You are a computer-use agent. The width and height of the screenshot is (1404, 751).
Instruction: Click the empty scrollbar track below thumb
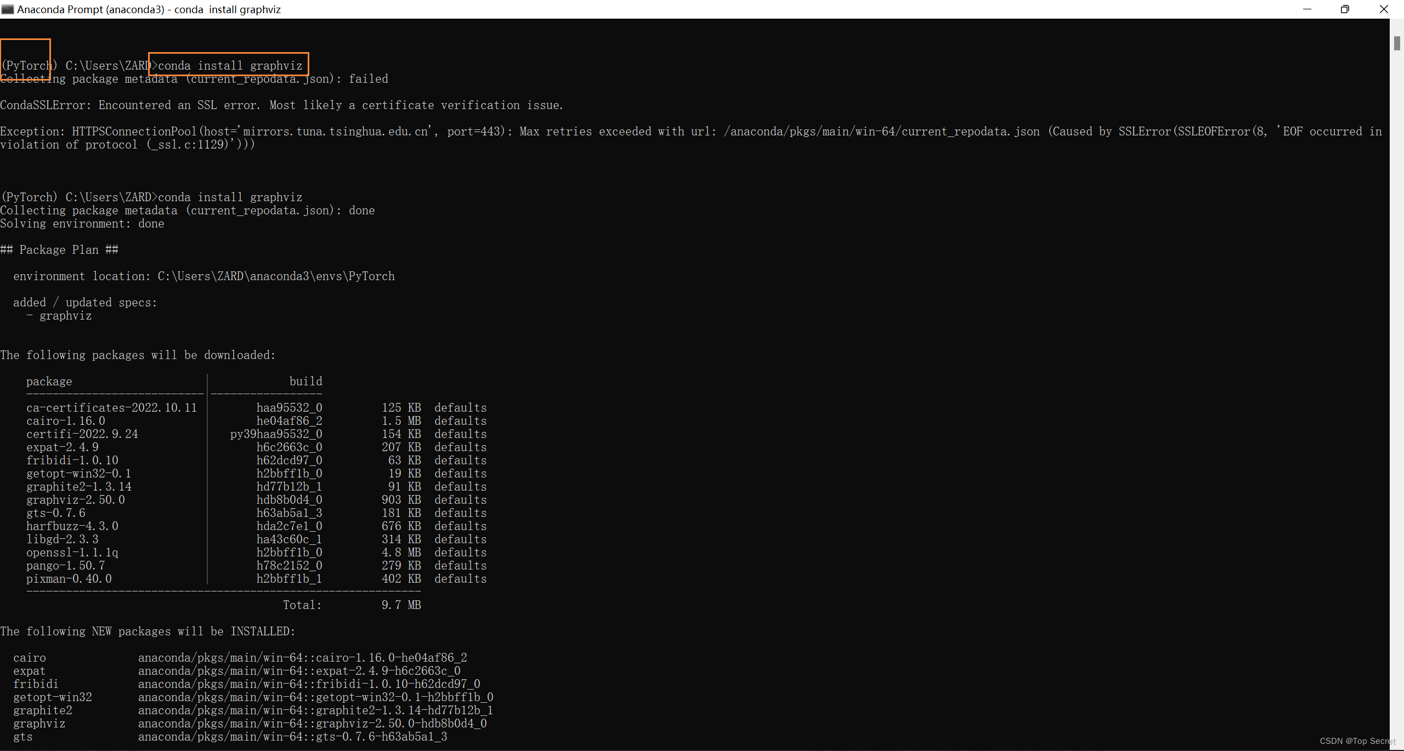(1396, 384)
